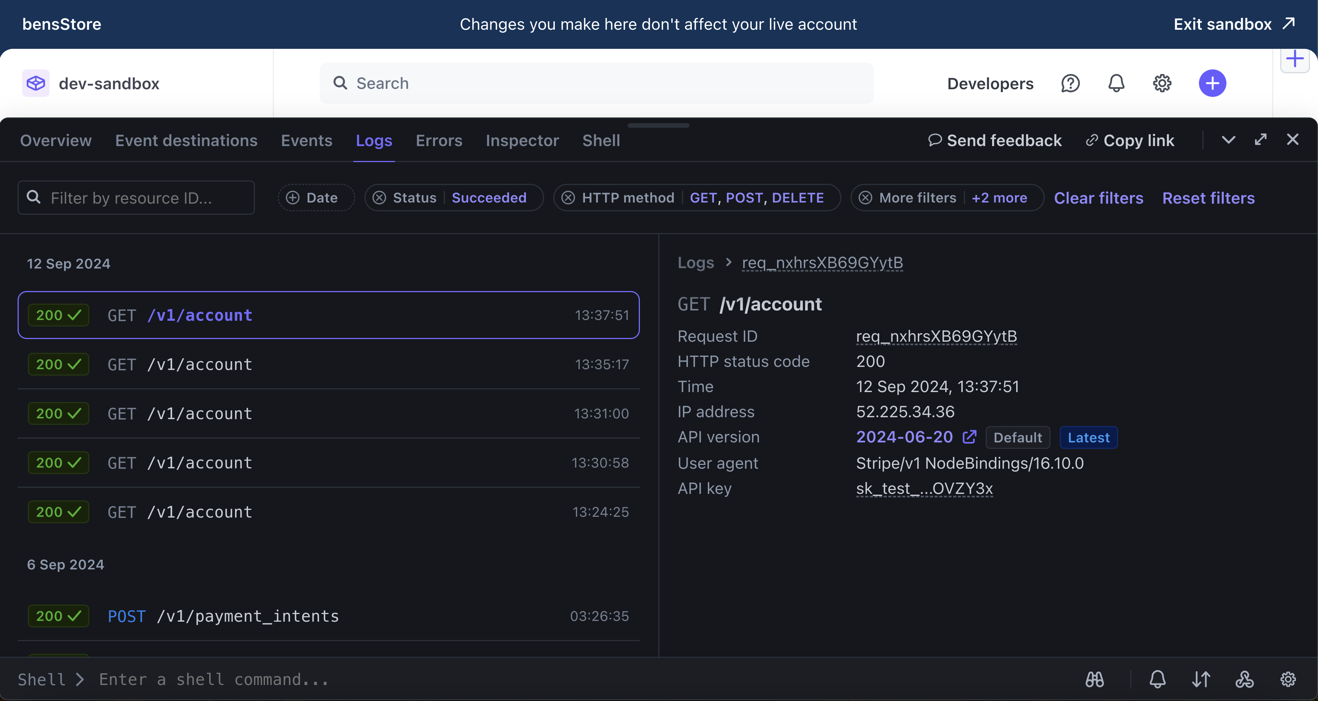Click Reset filters
This screenshot has width=1318, height=701.
(x=1208, y=198)
